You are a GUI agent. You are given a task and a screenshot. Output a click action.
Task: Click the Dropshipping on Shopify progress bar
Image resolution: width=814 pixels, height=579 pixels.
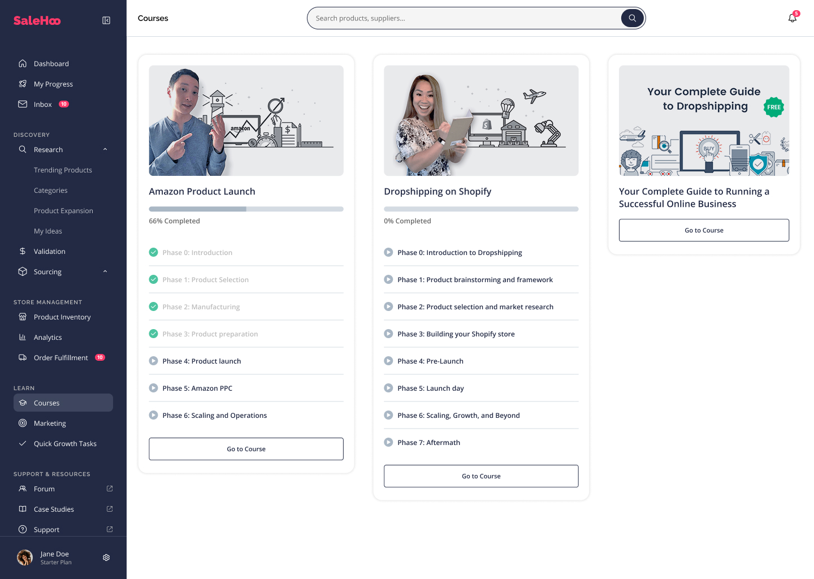point(481,209)
